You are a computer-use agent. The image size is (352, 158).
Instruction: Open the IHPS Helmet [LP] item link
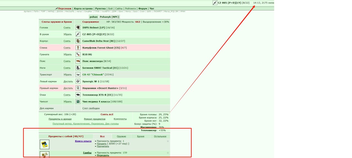(x=94, y=28)
